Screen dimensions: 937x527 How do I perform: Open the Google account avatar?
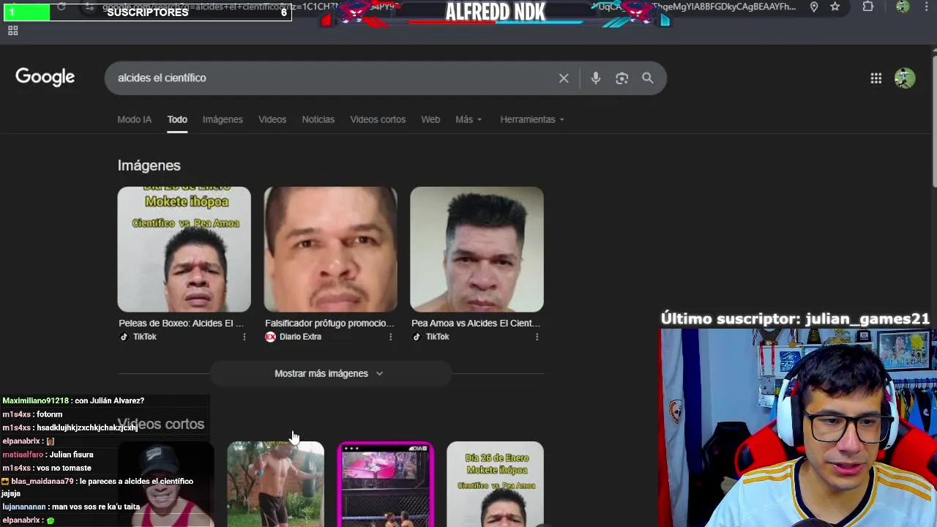click(x=905, y=78)
